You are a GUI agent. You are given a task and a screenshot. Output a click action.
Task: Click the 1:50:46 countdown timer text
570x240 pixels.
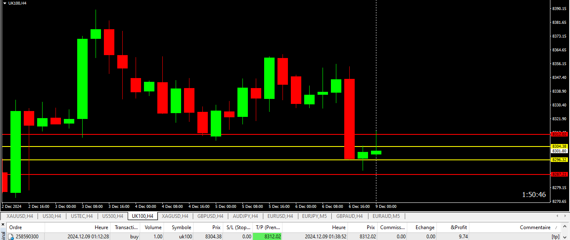click(534, 195)
